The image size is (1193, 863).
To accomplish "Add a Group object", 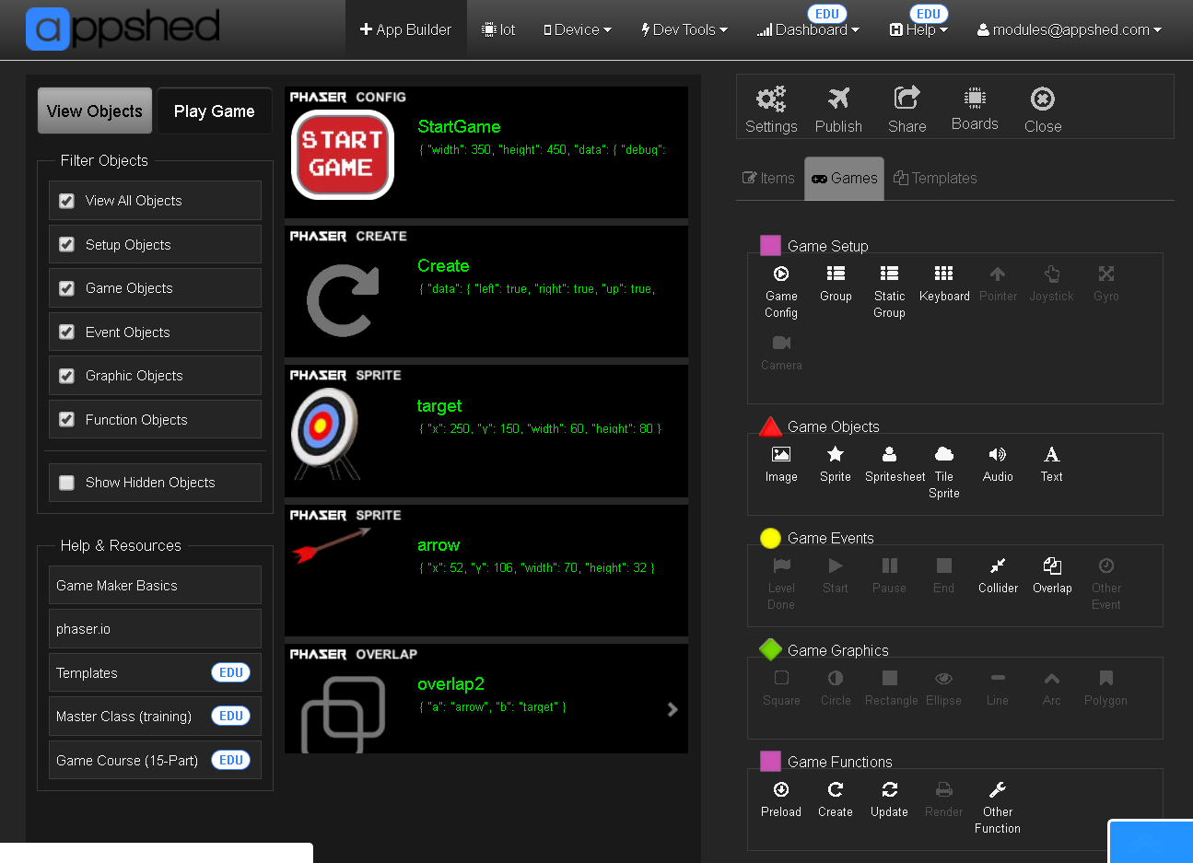I will pos(836,284).
